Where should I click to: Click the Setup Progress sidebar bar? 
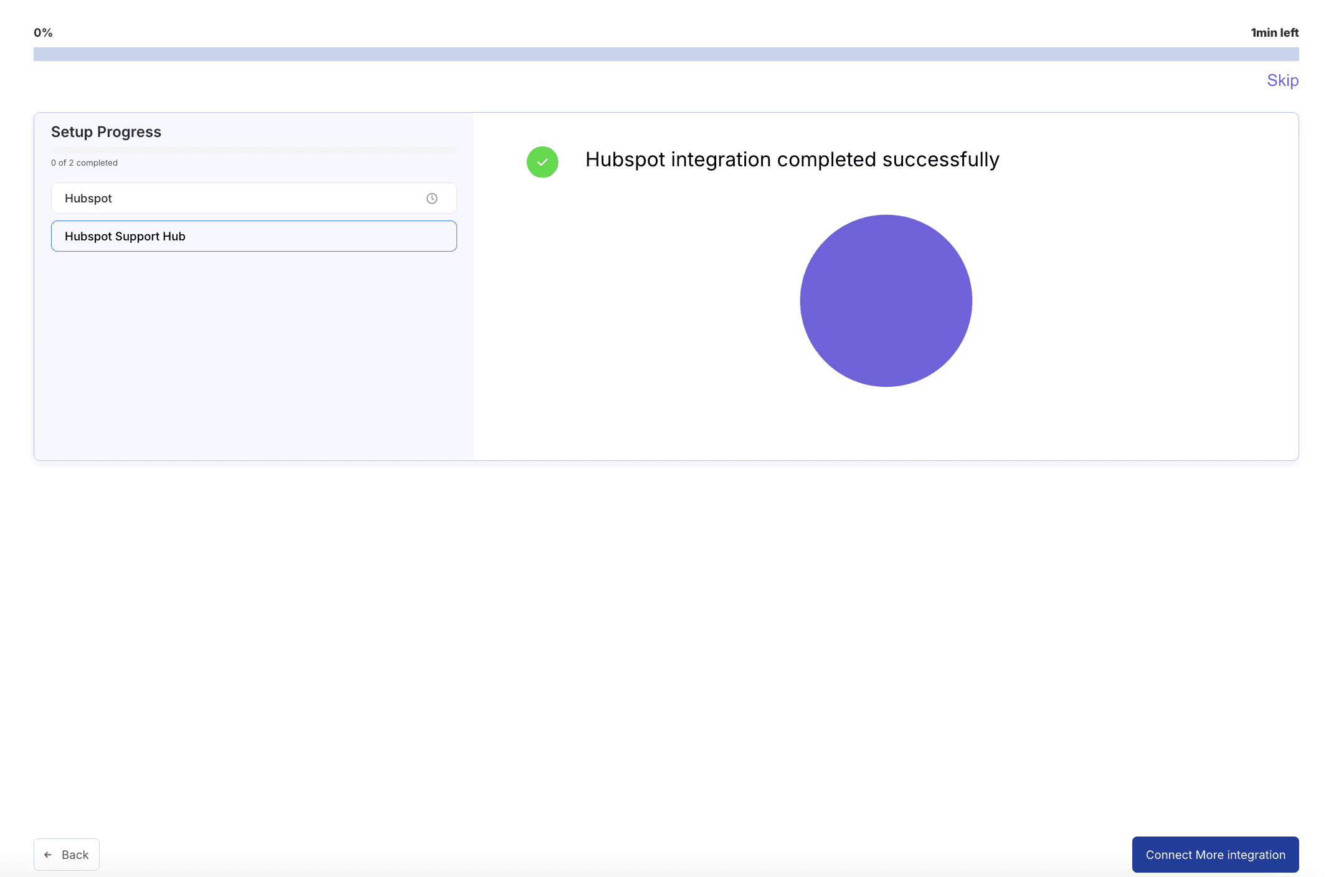pyautogui.click(x=253, y=150)
